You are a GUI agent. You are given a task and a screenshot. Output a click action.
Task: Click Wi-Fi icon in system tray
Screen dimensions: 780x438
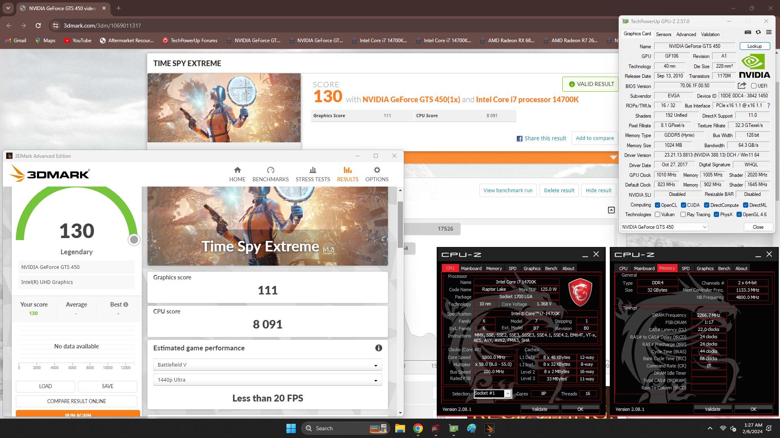[723, 428]
